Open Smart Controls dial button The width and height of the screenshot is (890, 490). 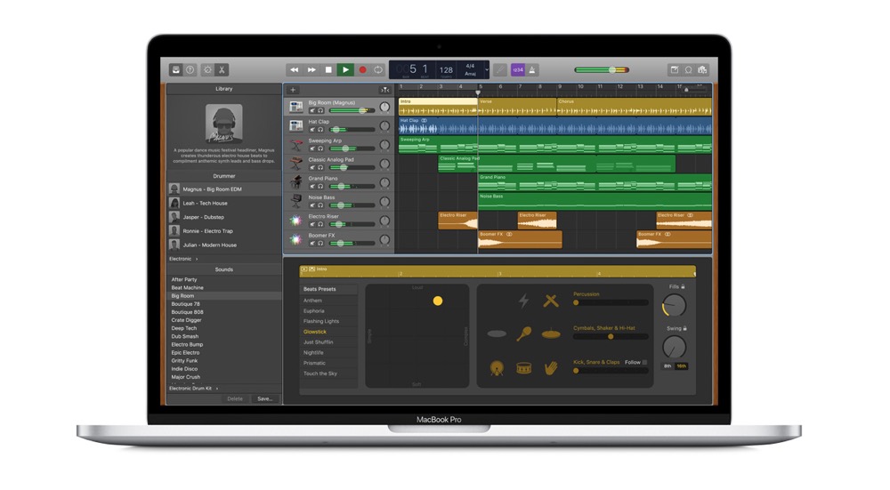(207, 69)
